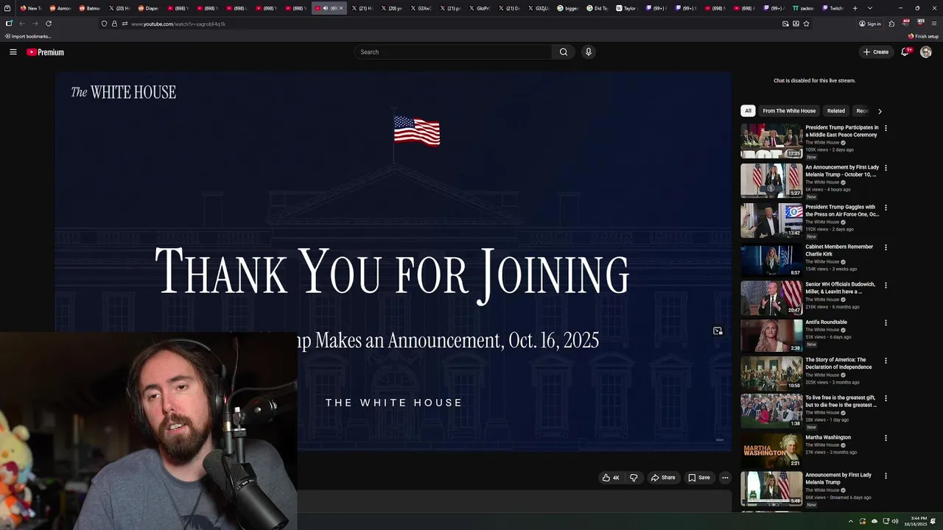Click the browser address bar URL
Viewport: 943px width, 530px height.
(x=178, y=24)
